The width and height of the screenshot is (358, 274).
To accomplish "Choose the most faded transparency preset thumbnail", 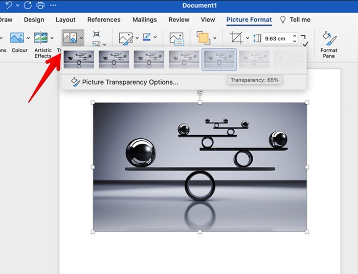I will 289,60.
